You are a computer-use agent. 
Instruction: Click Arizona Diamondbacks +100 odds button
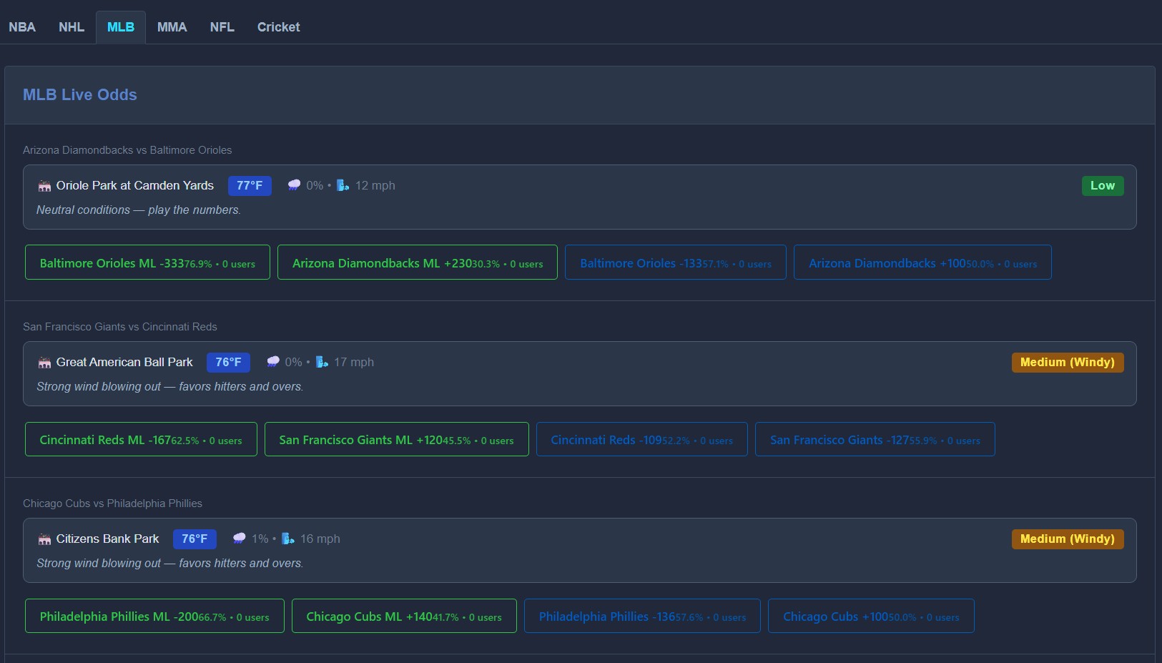[x=922, y=262]
